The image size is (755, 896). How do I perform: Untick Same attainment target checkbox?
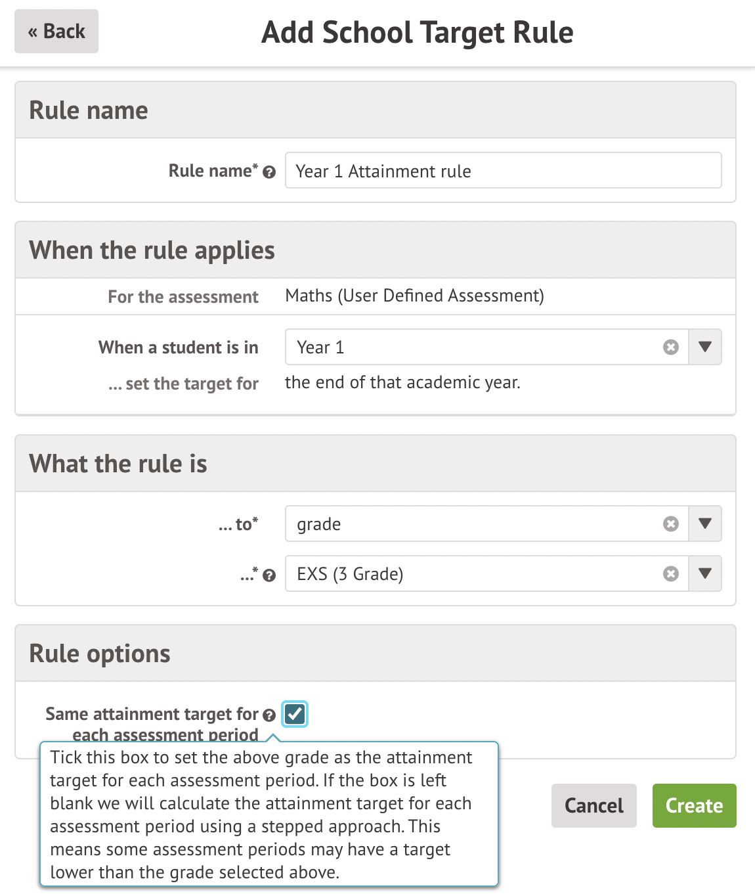[295, 714]
